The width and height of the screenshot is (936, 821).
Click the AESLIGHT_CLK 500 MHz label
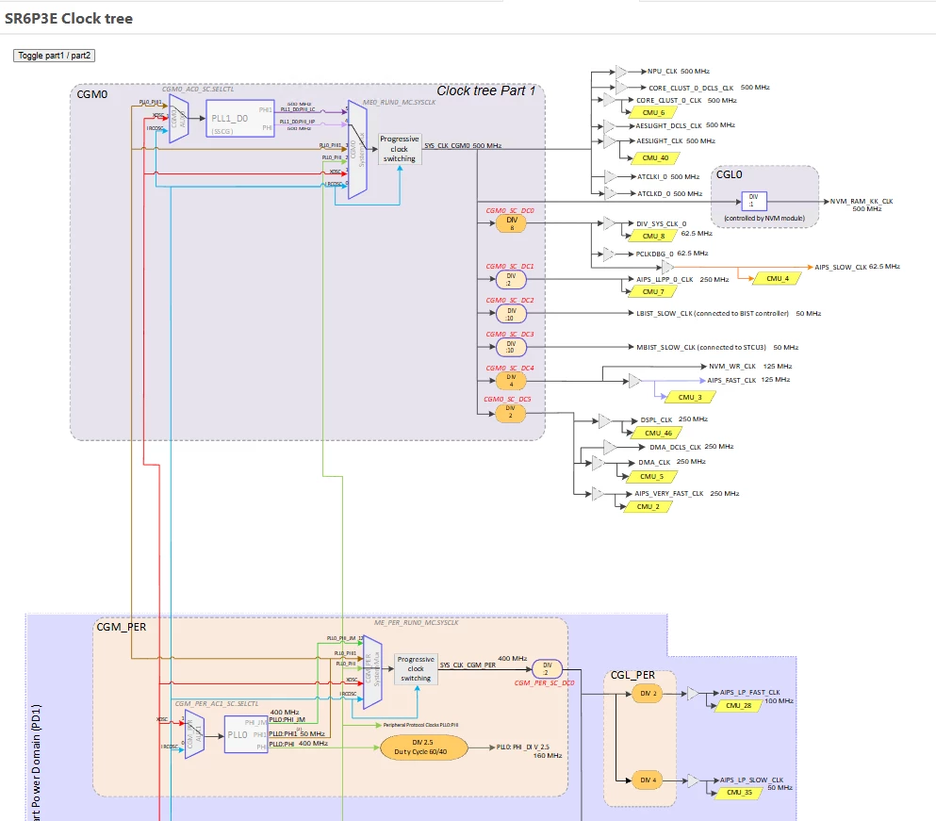676,140
